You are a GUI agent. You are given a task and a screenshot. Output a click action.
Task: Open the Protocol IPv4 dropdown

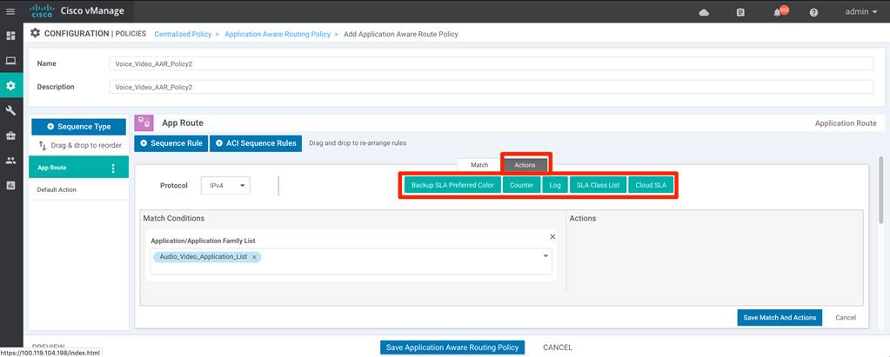coord(225,185)
